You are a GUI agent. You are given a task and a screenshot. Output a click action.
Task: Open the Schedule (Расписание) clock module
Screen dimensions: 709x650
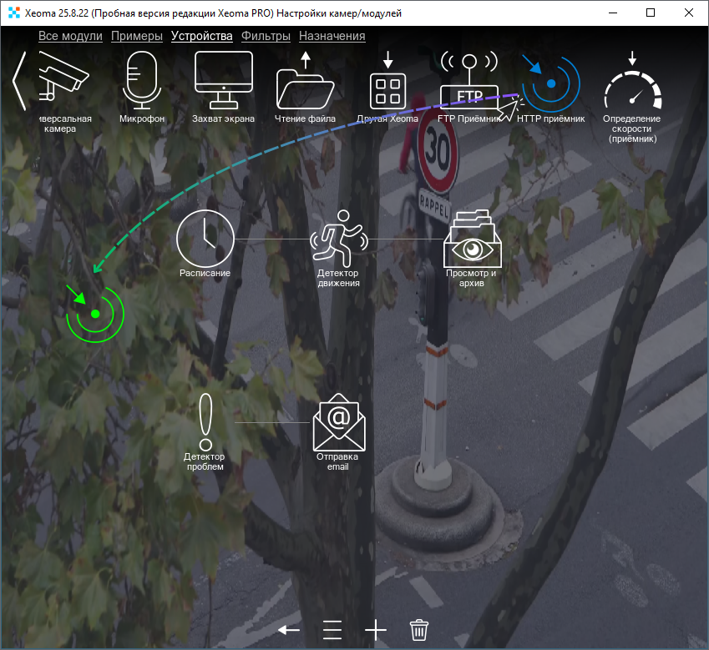click(x=205, y=238)
